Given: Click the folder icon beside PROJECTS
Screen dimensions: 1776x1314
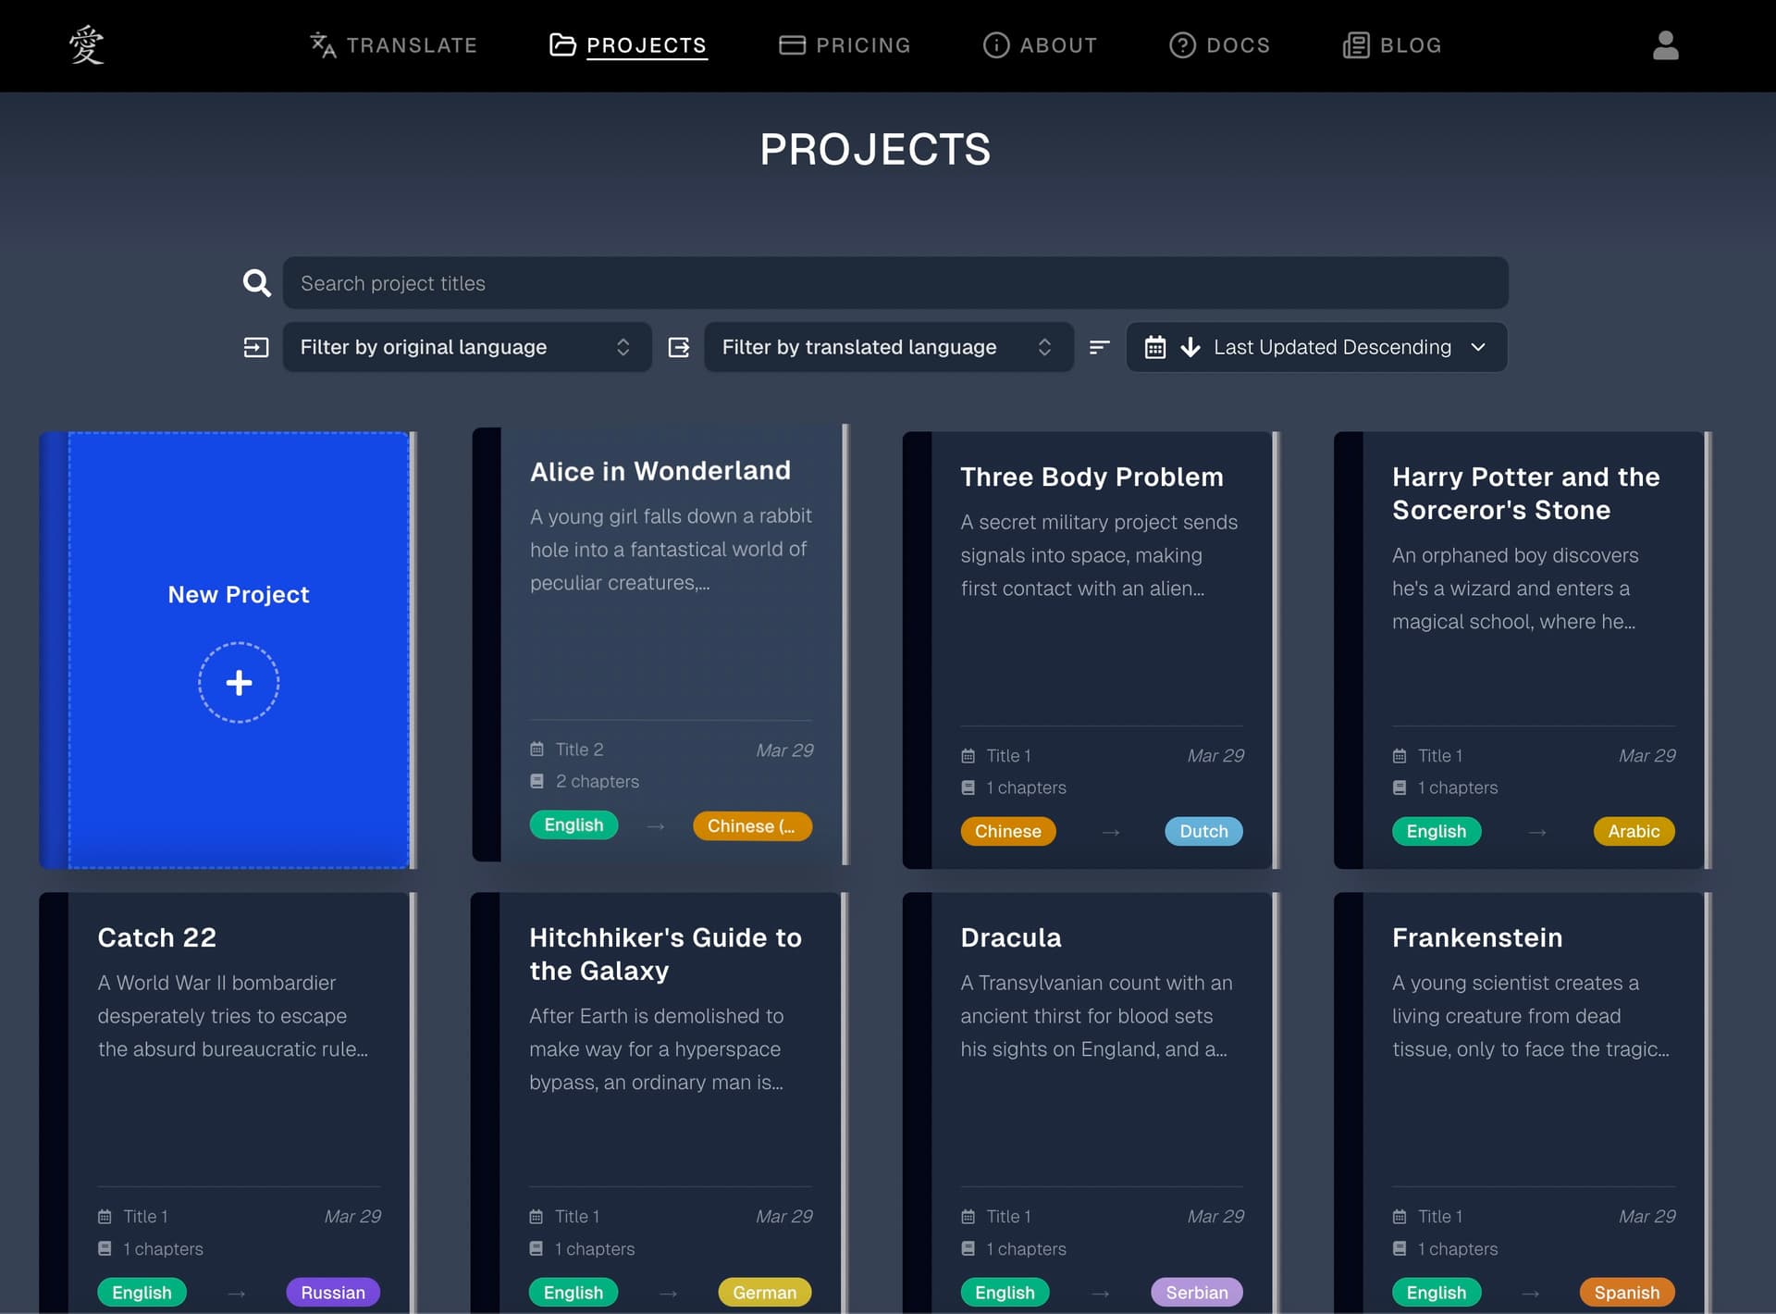Looking at the screenshot, I should (561, 44).
